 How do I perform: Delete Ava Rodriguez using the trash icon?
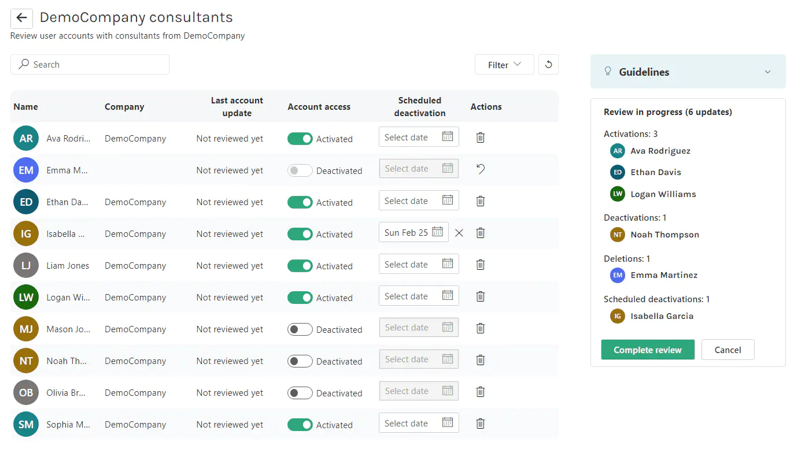(x=480, y=138)
